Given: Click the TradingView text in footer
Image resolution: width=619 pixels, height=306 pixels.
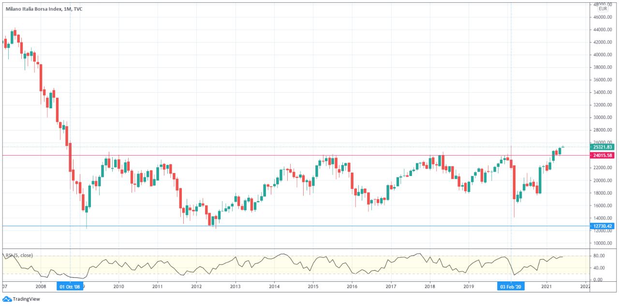Looking at the screenshot, I should [27, 299].
